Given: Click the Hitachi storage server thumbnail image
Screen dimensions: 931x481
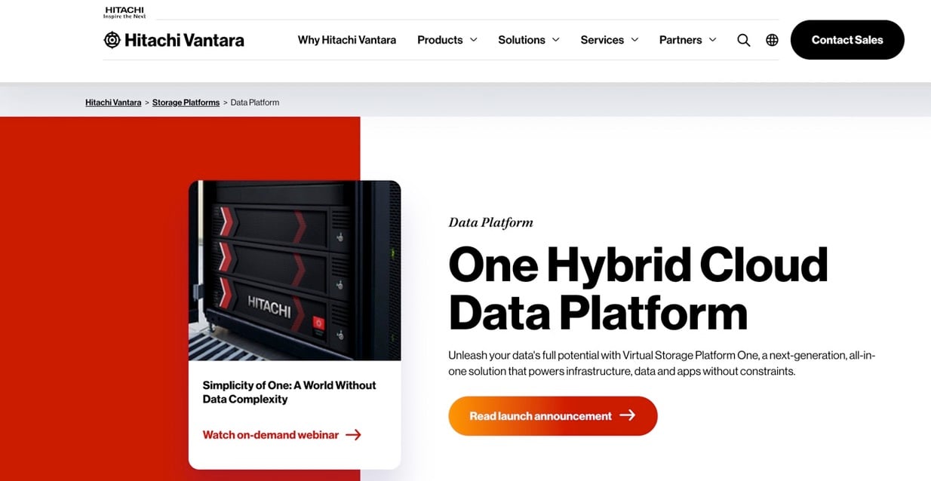Looking at the screenshot, I should [x=295, y=270].
